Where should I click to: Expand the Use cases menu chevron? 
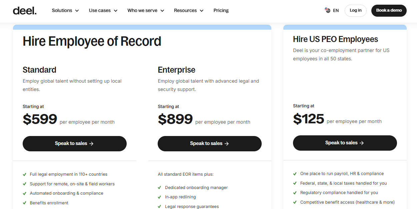coord(116,11)
